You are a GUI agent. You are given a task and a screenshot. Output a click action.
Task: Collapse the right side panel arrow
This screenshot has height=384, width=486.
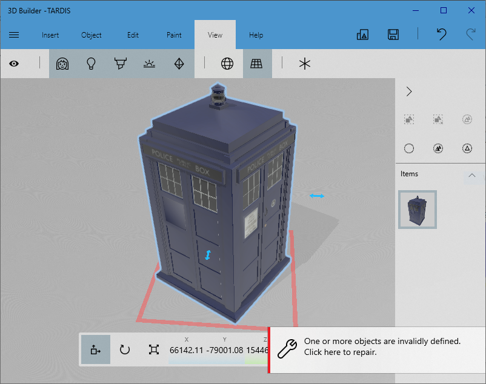(409, 91)
